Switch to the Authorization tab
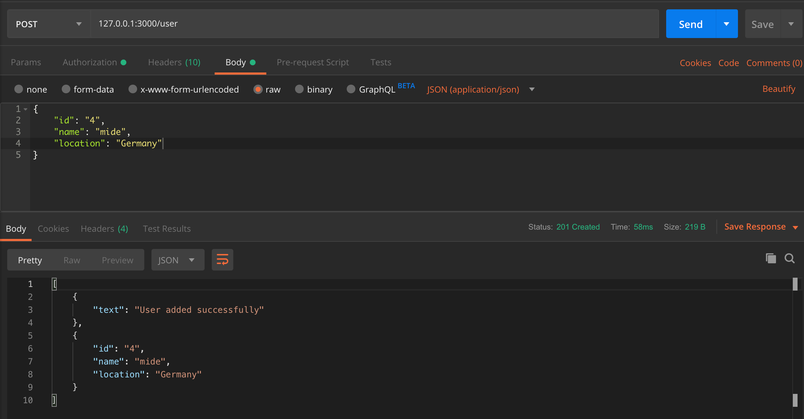 94,62
